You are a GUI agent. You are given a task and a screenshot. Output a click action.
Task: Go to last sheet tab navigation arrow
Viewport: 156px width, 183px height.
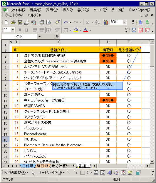point(17,166)
